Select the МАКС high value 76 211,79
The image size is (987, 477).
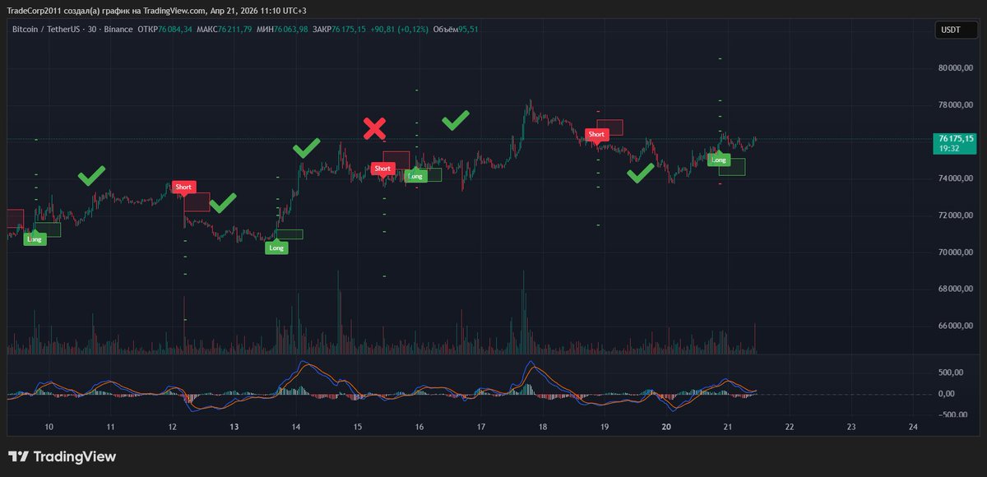coord(234,30)
